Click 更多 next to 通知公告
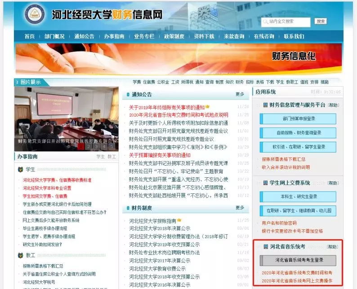357x289 pixels. tap(240, 94)
